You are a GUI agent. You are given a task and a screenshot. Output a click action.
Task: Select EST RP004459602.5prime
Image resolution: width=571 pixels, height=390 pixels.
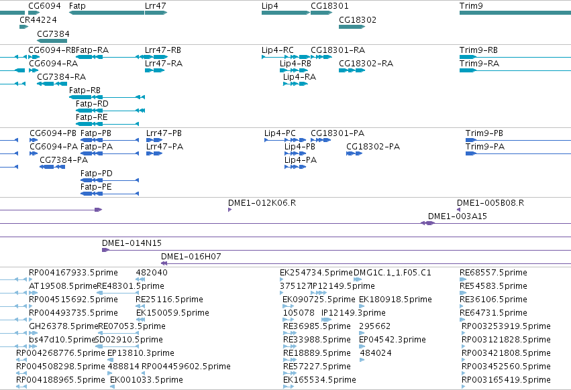coord(186,367)
